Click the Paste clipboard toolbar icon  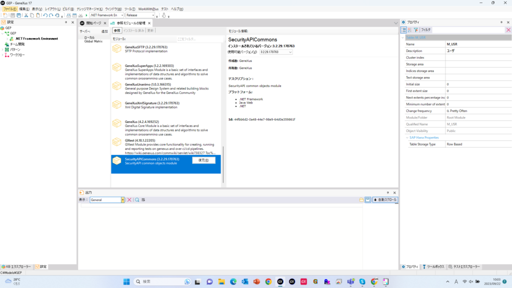tap(38, 15)
